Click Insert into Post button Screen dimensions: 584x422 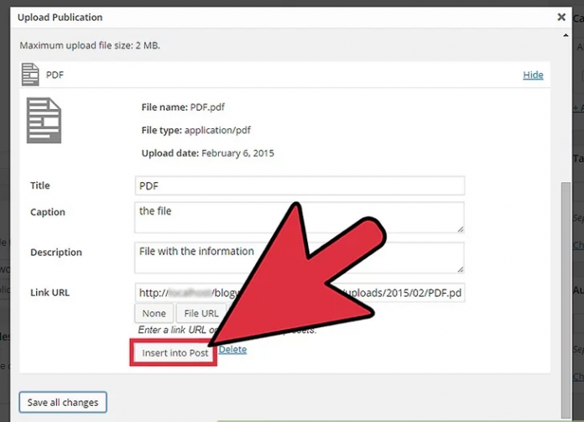coord(175,353)
